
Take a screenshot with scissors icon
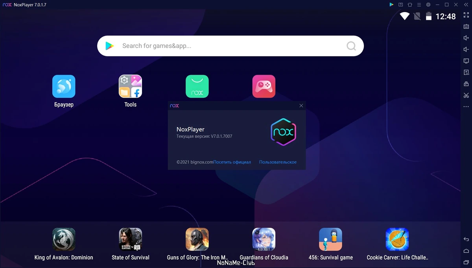(466, 95)
